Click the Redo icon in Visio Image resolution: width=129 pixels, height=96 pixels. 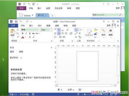(27, 21)
